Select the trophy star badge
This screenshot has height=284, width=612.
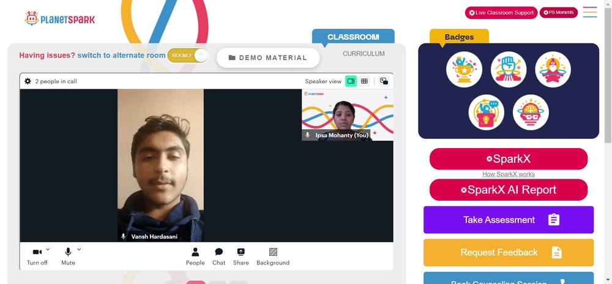click(464, 69)
